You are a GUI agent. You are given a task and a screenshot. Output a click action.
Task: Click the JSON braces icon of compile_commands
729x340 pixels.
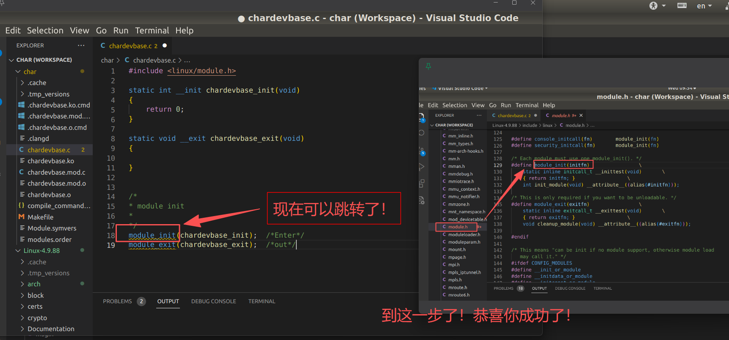pos(21,206)
